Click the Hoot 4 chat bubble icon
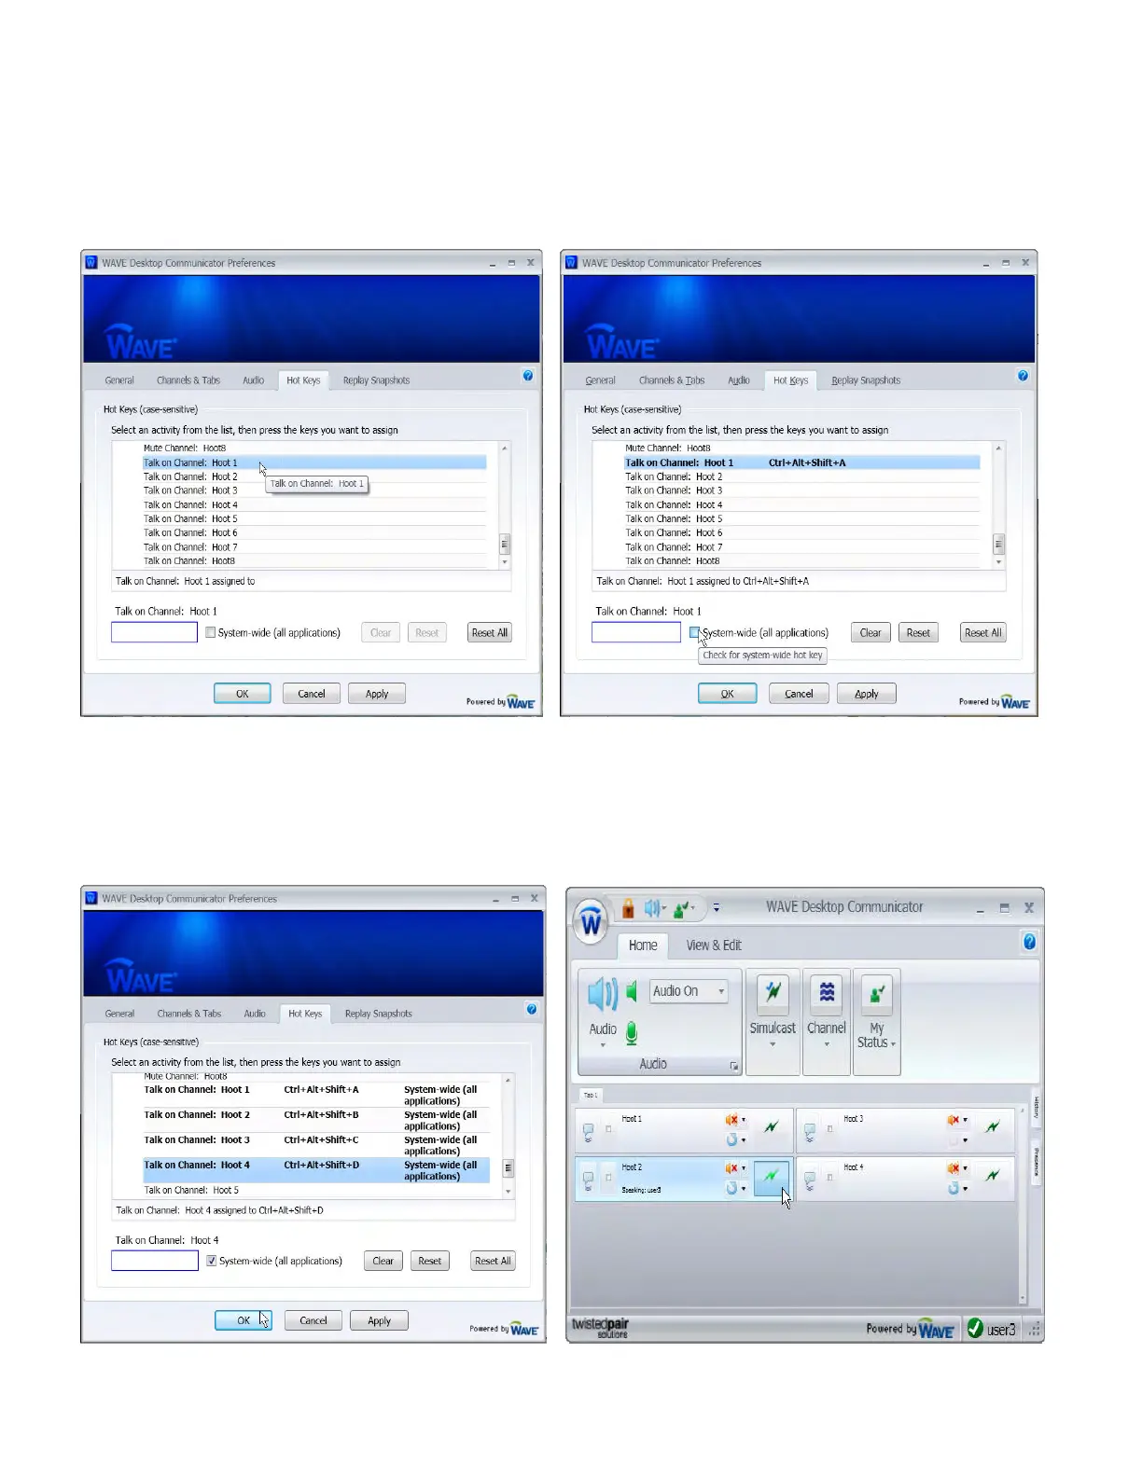 pos(809,1180)
